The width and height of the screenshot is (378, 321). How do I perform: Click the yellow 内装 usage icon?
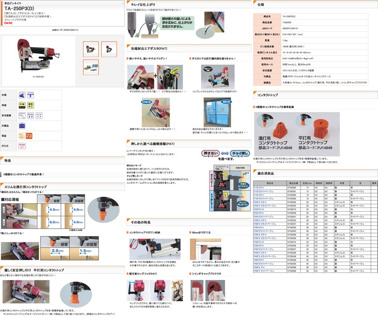(22, 105)
